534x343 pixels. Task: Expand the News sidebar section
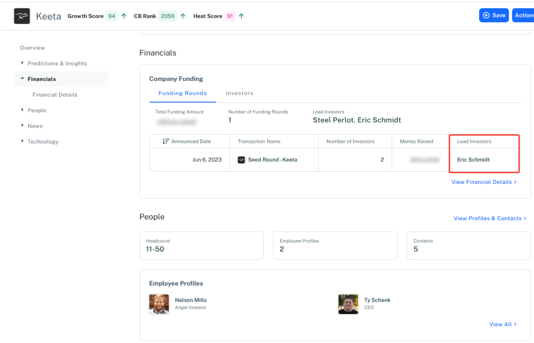(x=23, y=126)
